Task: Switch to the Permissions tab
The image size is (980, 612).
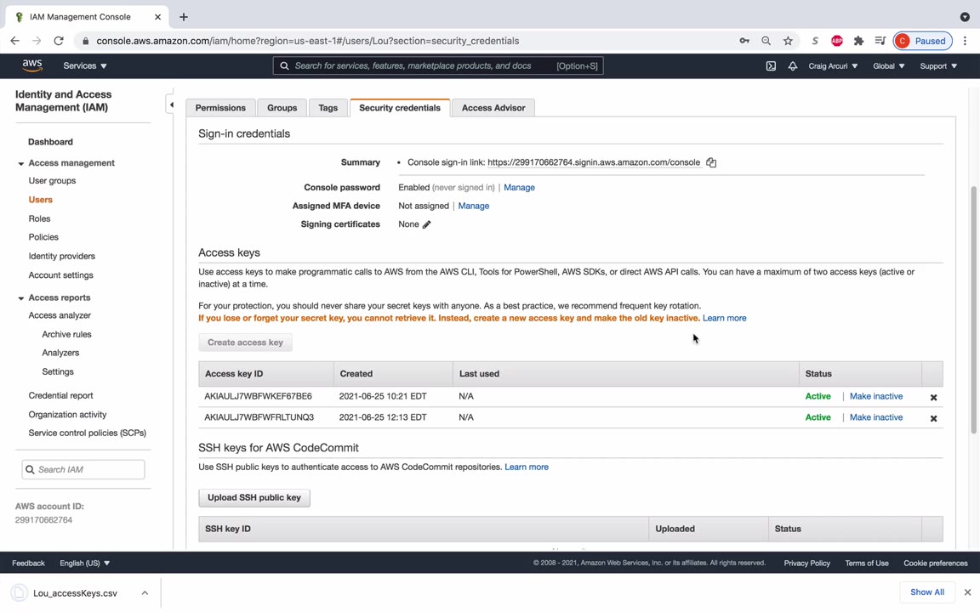Action: click(x=220, y=107)
